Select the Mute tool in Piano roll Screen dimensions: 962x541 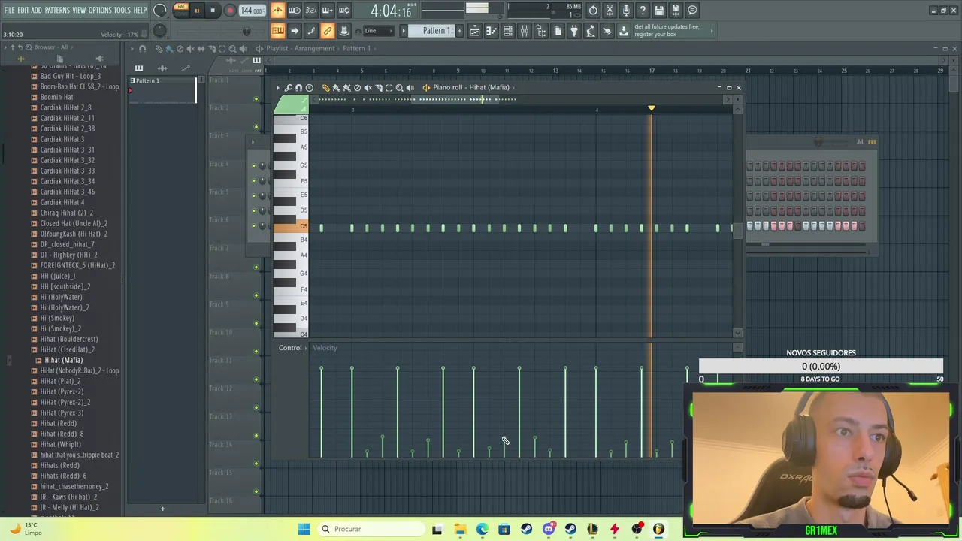tap(368, 88)
